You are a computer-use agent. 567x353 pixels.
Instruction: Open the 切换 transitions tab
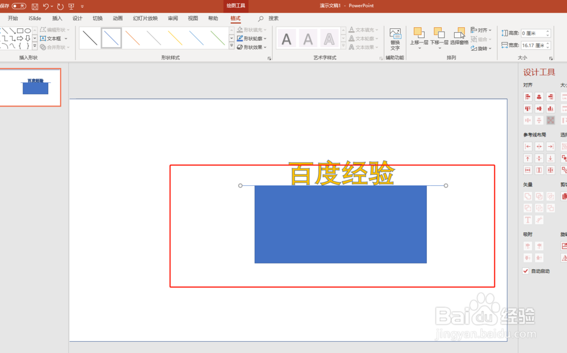pyautogui.click(x=98, y=19)
